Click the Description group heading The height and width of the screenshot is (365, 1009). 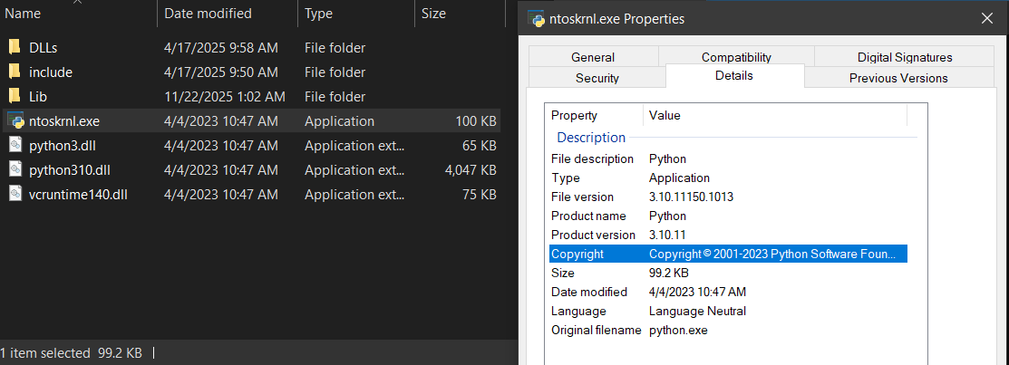(591, 138)
